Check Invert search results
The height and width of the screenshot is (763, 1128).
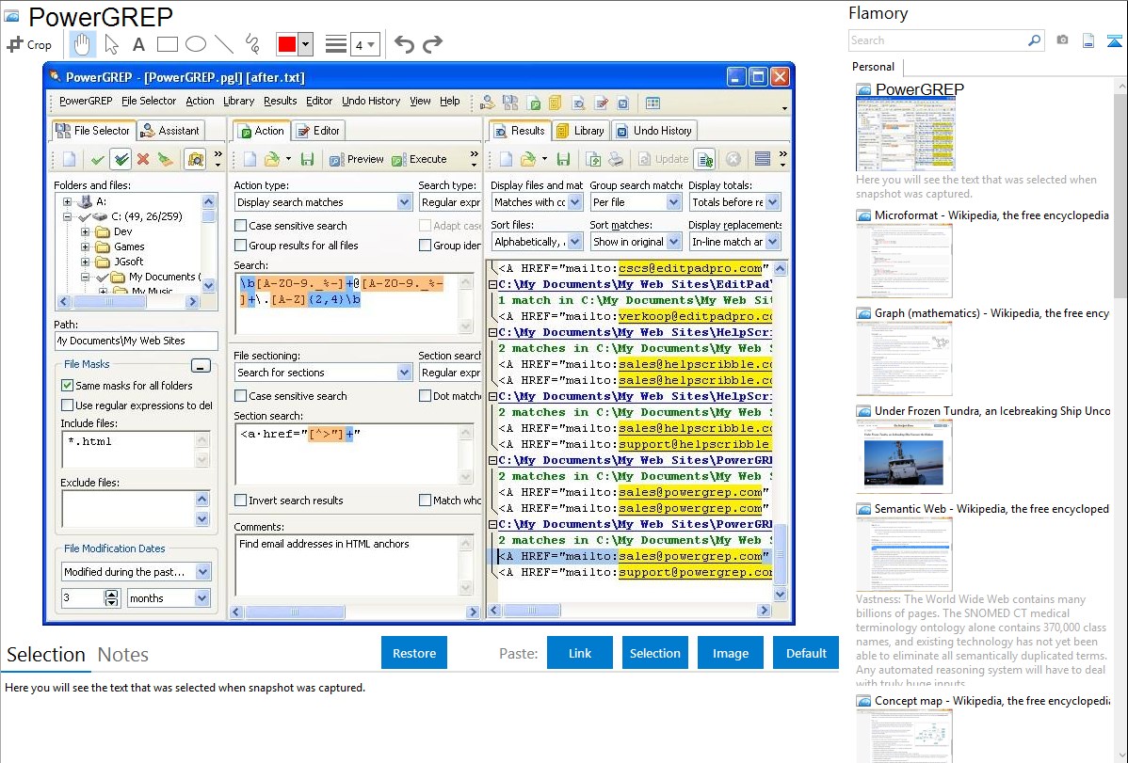241,500
